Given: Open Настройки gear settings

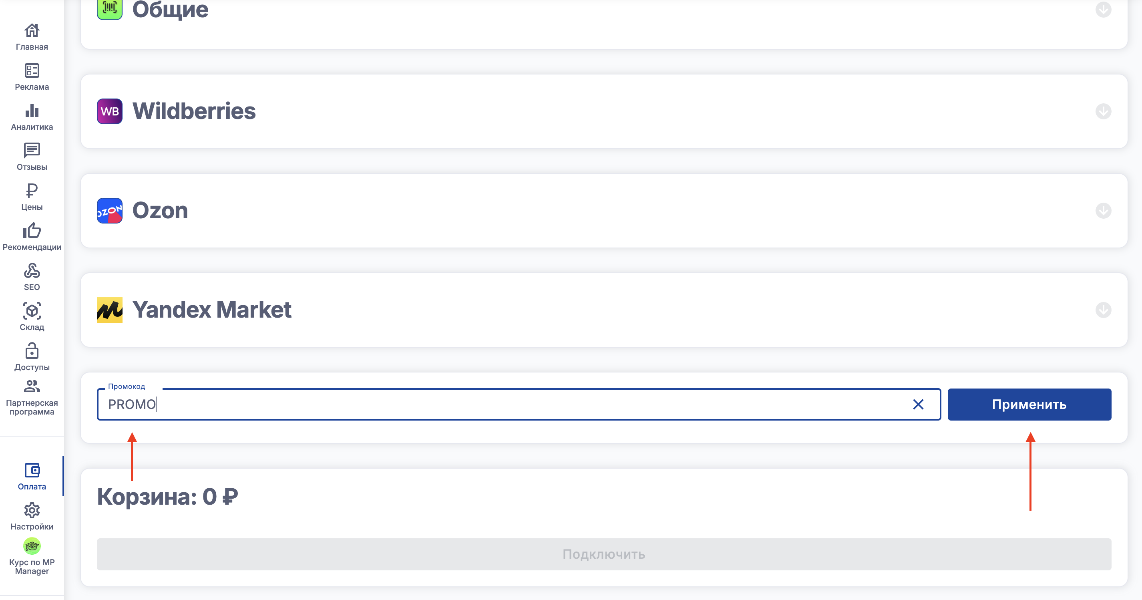Looking at the screenshot, I should [32, 511].
